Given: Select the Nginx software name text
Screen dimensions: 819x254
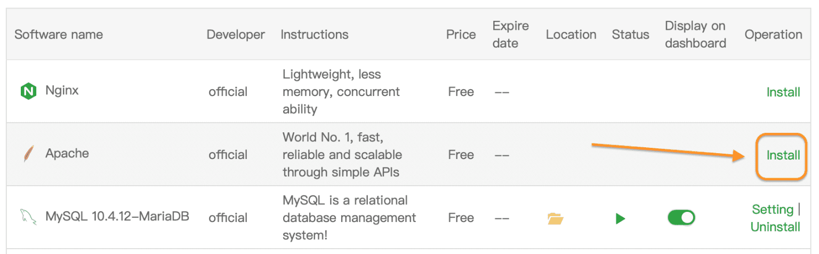Looking at the screenshot, I should (x=62, y=90).
